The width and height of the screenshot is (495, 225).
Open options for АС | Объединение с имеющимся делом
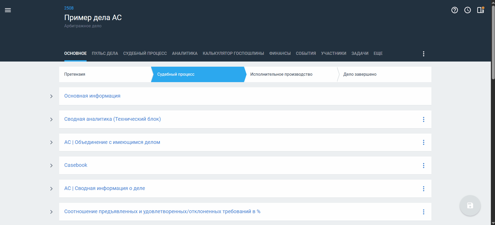tap(423, 142)
